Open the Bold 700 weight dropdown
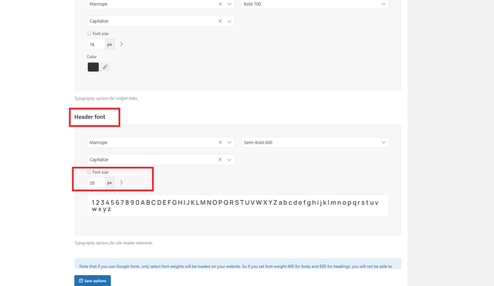Image resolution: width=494 pixels, height=286 pixels. pos(314,4)
